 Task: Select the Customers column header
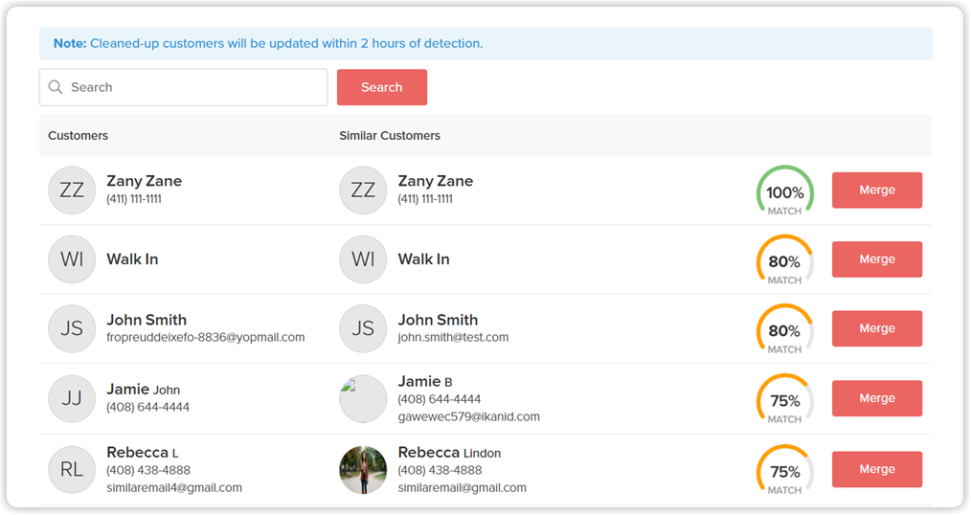[78, 136]
